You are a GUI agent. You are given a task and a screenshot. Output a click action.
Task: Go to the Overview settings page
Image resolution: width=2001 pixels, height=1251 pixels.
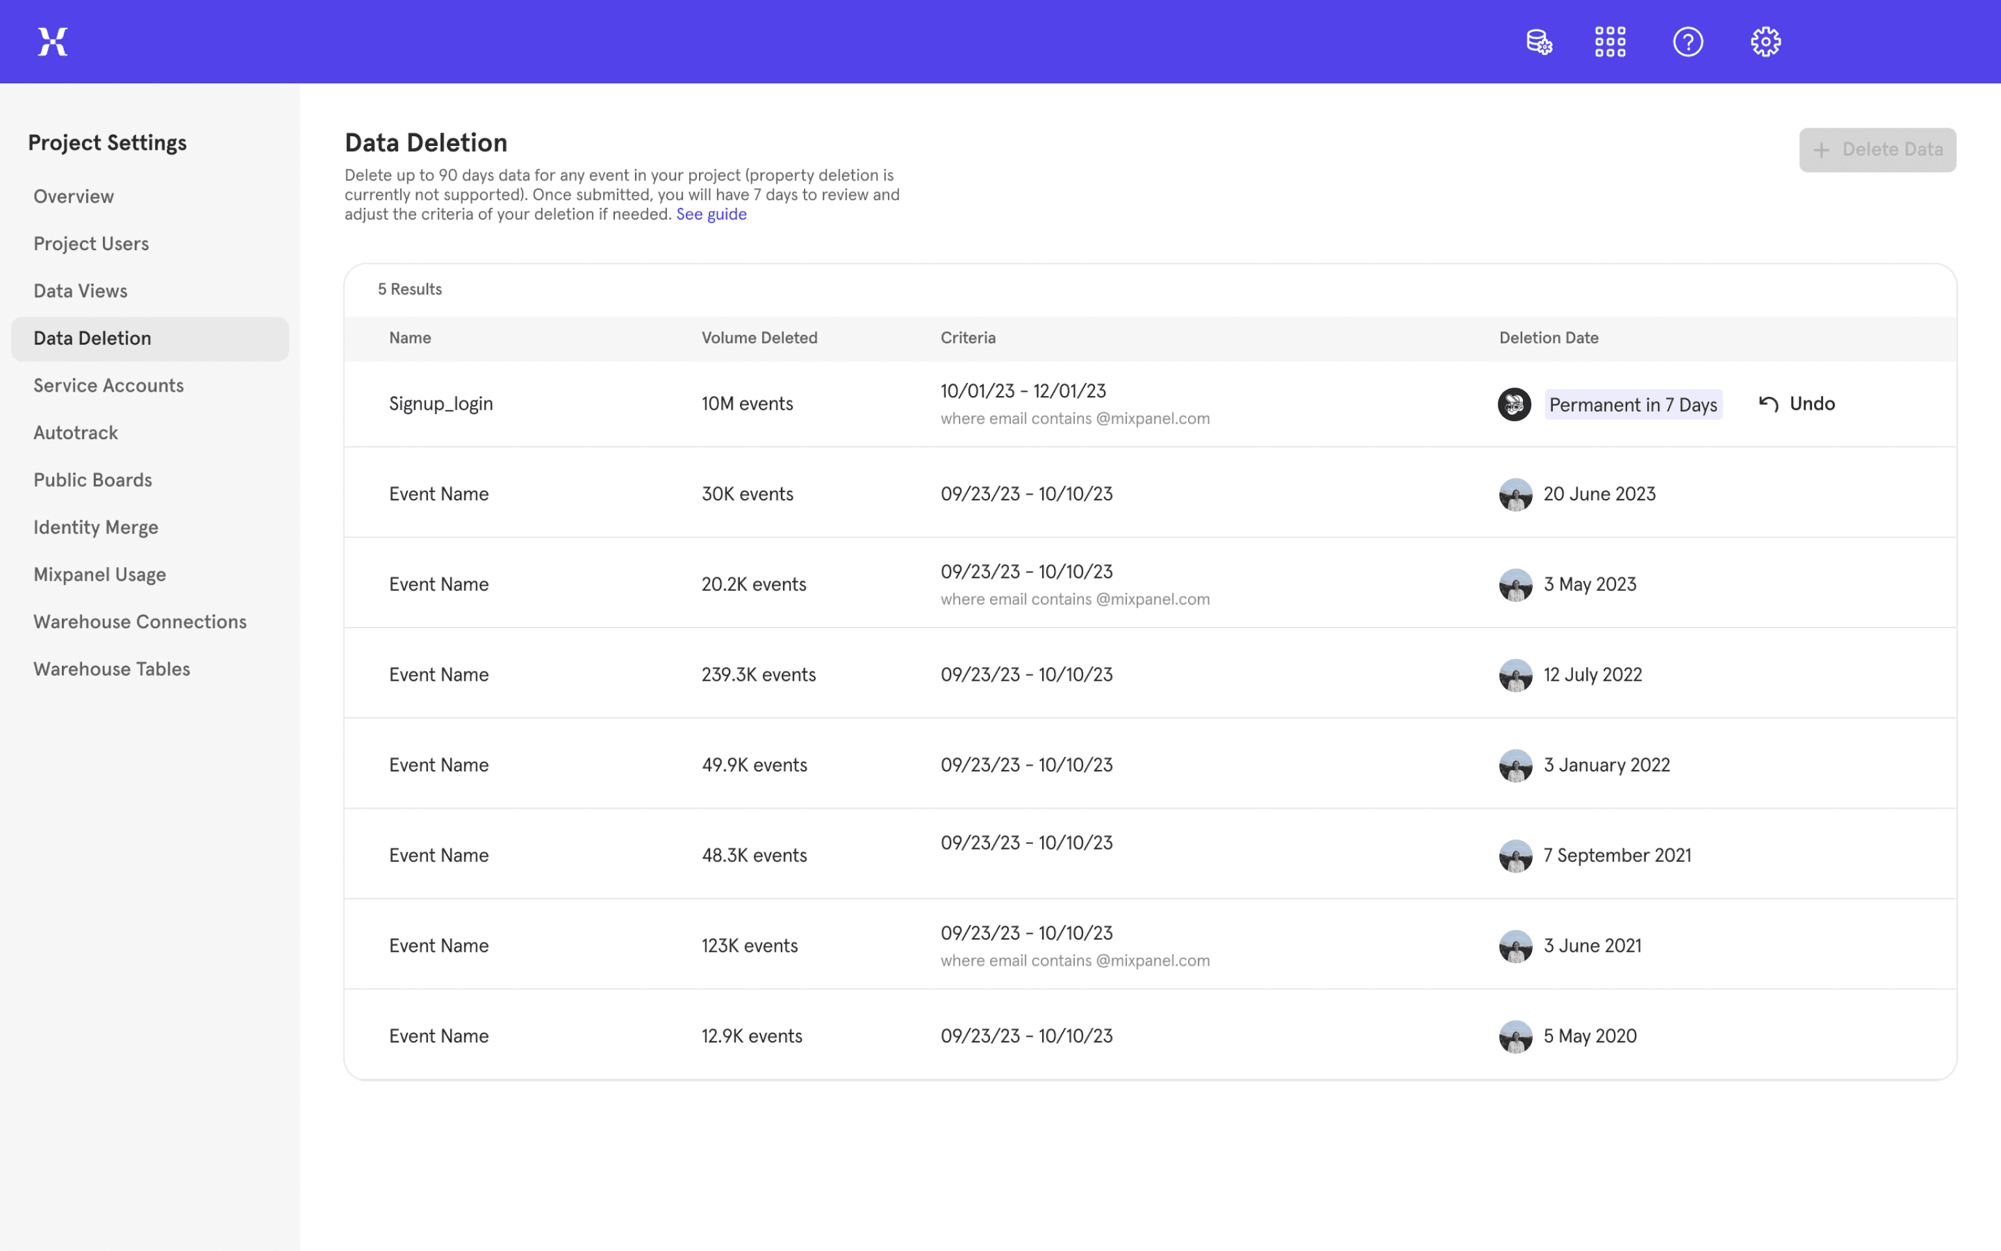click(x=74, y=196)
